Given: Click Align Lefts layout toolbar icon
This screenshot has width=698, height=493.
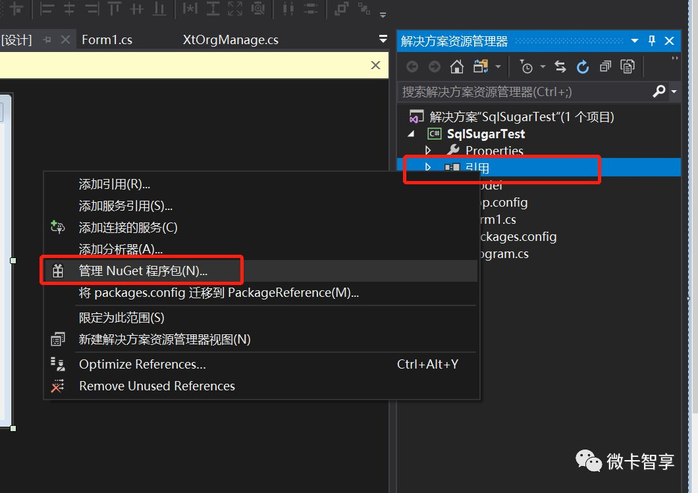Looking at the screenshot, I should [46, 9].
